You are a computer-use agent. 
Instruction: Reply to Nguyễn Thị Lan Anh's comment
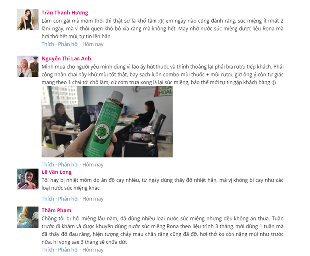[68, 165]
